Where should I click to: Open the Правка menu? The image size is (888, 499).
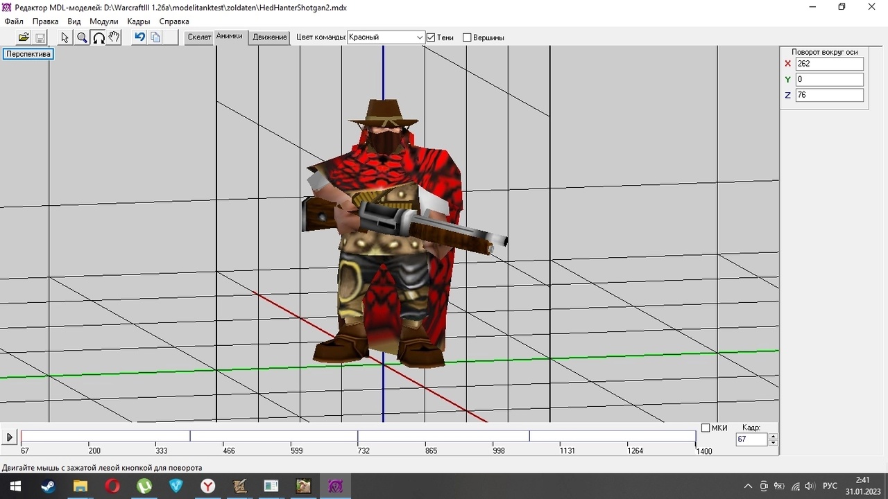46,21
